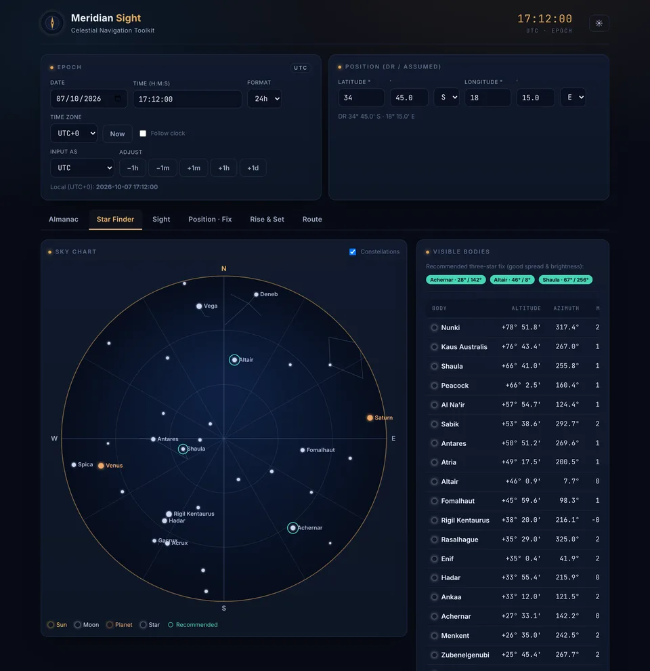650x671 pixels.
Task: Open the Sight tab
Action: [161, 219]
